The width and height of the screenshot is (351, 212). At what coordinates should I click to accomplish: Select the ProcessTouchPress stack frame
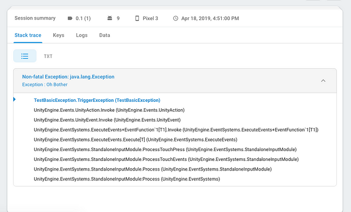point(165,150)
